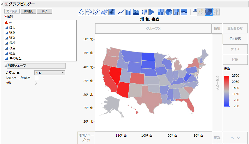Click the 度数 drop zone
The width and height of the screenshot is (249, 144).
pos(217,138)
